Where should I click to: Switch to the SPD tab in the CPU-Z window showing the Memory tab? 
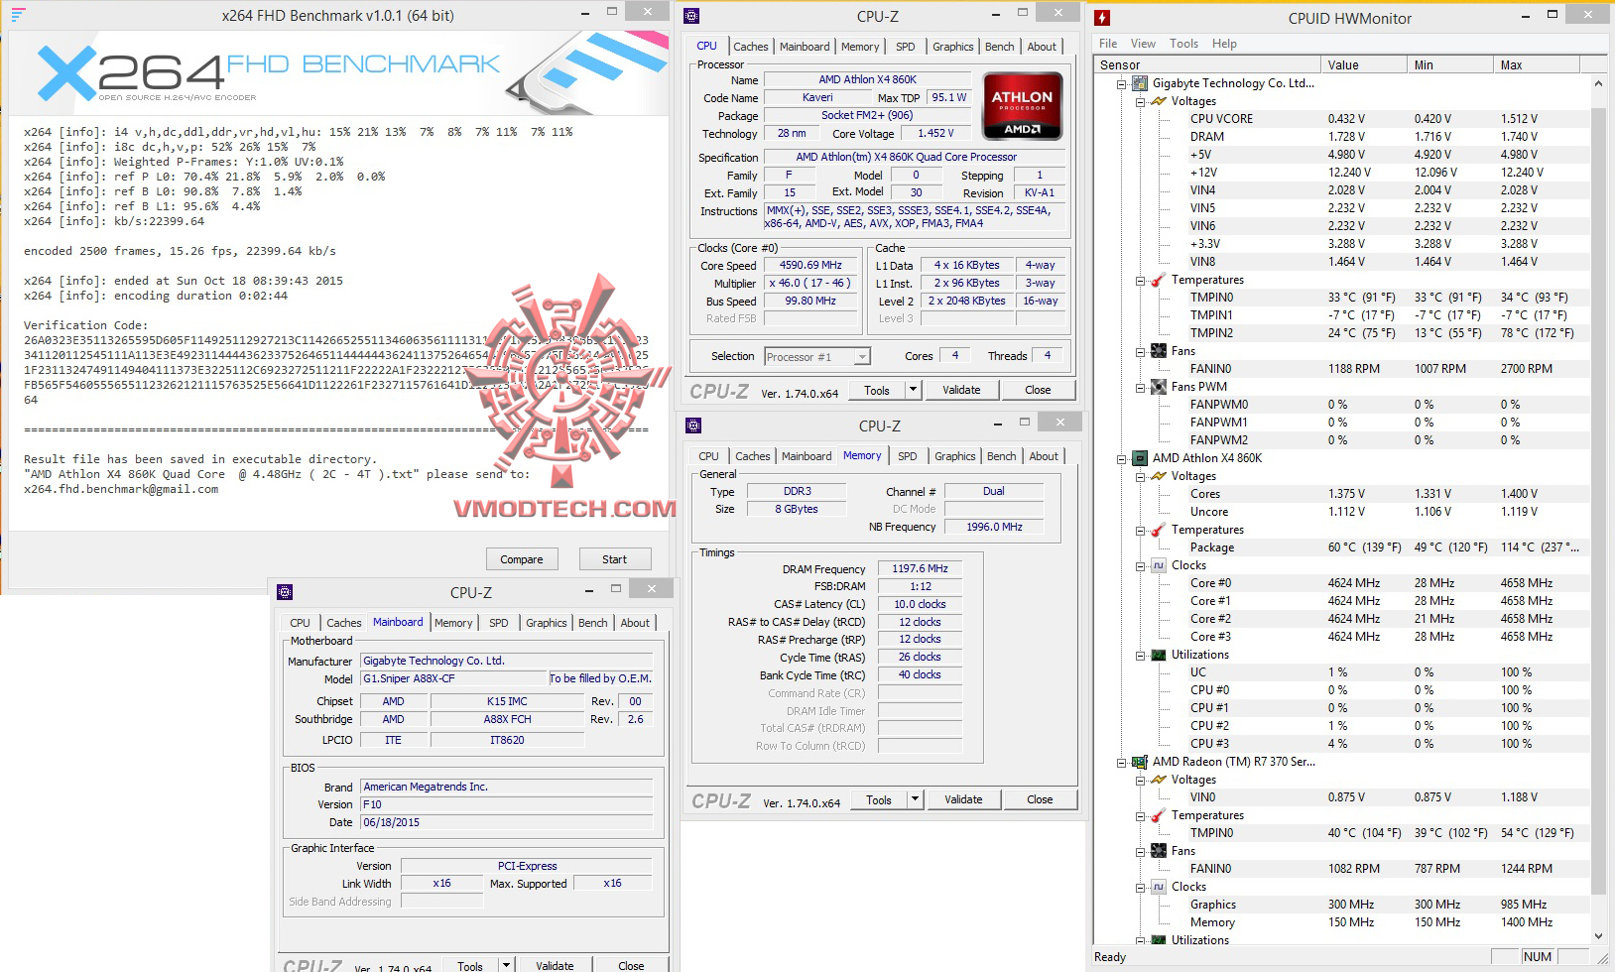coord(907,456)
